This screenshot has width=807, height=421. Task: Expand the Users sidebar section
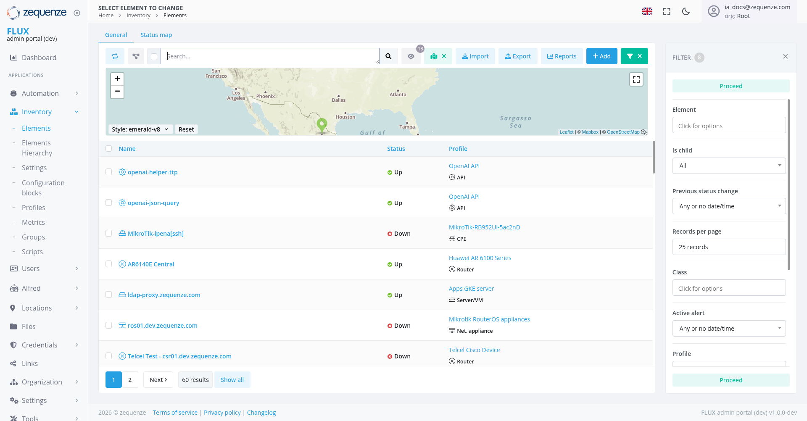(44, 268)
